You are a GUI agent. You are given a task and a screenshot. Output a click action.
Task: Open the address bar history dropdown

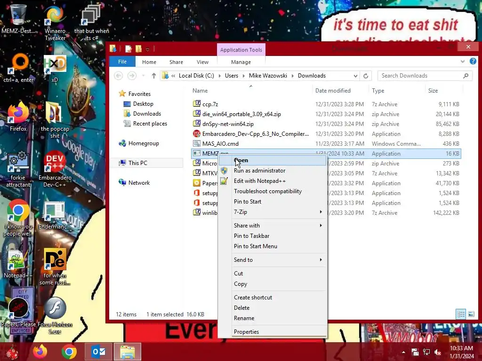point(355,76)
